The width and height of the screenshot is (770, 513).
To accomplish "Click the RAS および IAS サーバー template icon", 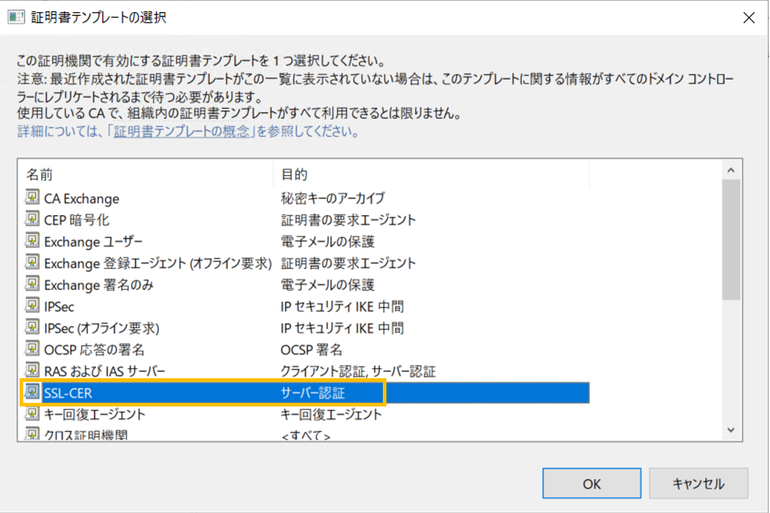I will point(32,370).
